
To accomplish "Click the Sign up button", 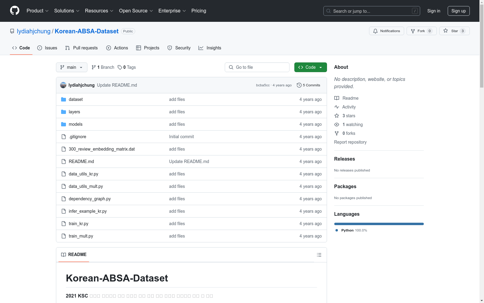I will click(x=459, y=11).
